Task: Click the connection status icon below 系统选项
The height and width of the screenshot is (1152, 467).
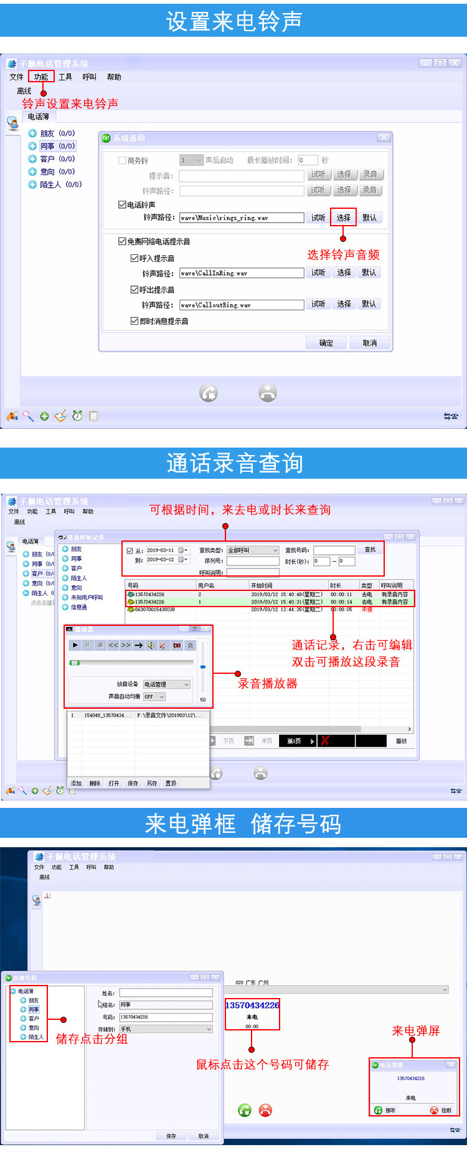Action: tap(451, 416)
